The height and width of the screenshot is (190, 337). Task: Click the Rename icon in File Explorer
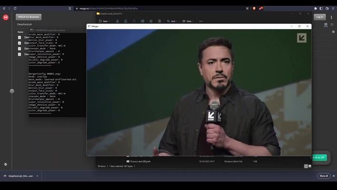[x=143, y=21]
